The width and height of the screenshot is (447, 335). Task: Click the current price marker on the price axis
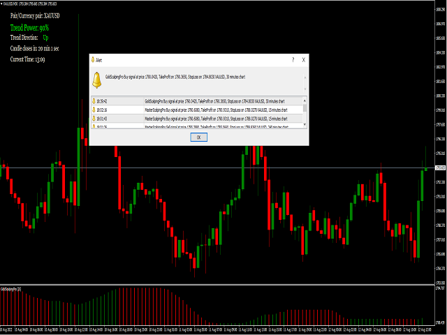click(x=440, y=168)
